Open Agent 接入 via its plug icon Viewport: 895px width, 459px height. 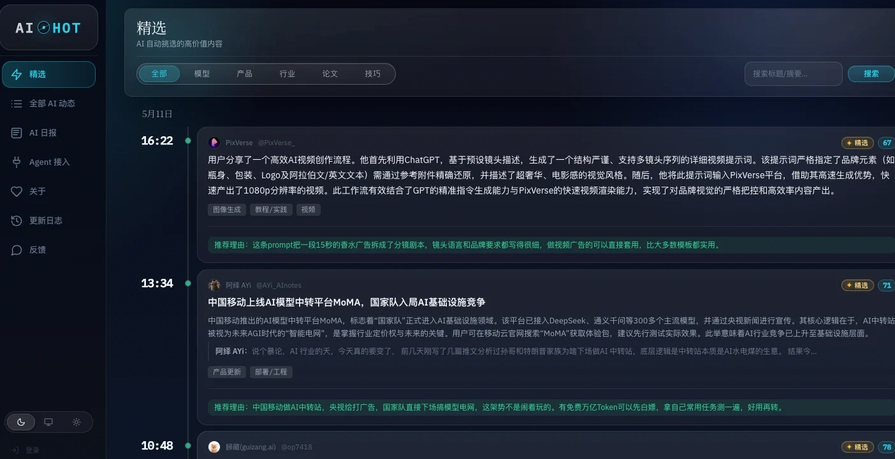coord(17,162)
